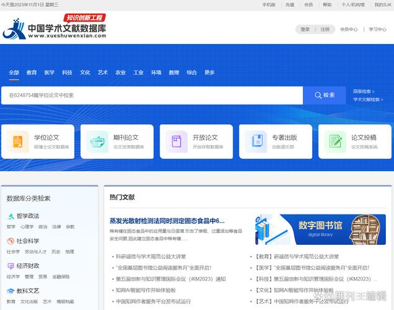Click the green 论文投稿 edit icon
Viewport: 394px width, 310px height.
[336, 141]
